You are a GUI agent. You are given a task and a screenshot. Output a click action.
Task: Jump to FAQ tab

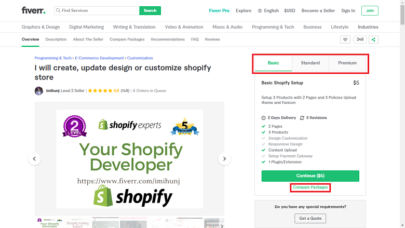[195, 39]
